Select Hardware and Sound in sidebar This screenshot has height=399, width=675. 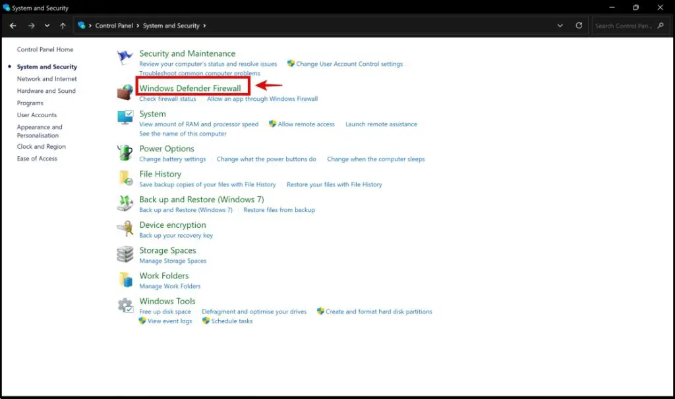click(46, 91)
